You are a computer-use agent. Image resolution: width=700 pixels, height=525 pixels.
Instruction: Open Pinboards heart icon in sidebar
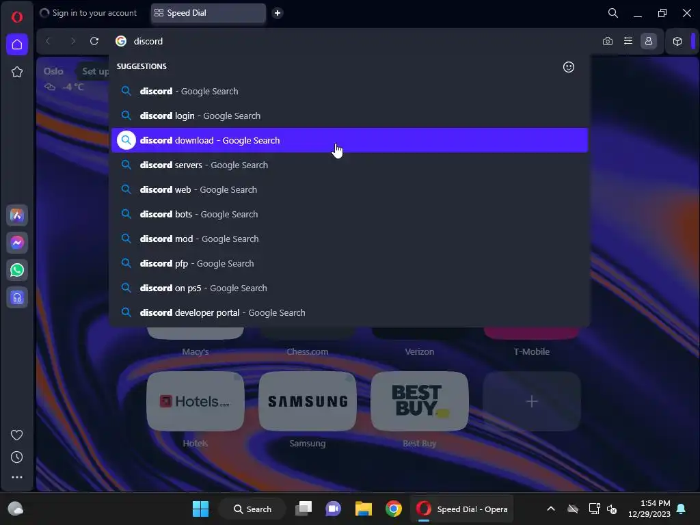coord(17,435)
